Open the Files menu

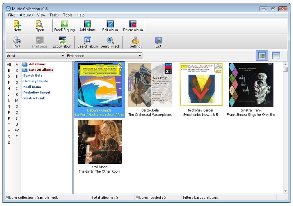pyautogui.click(x=11, y=15)
